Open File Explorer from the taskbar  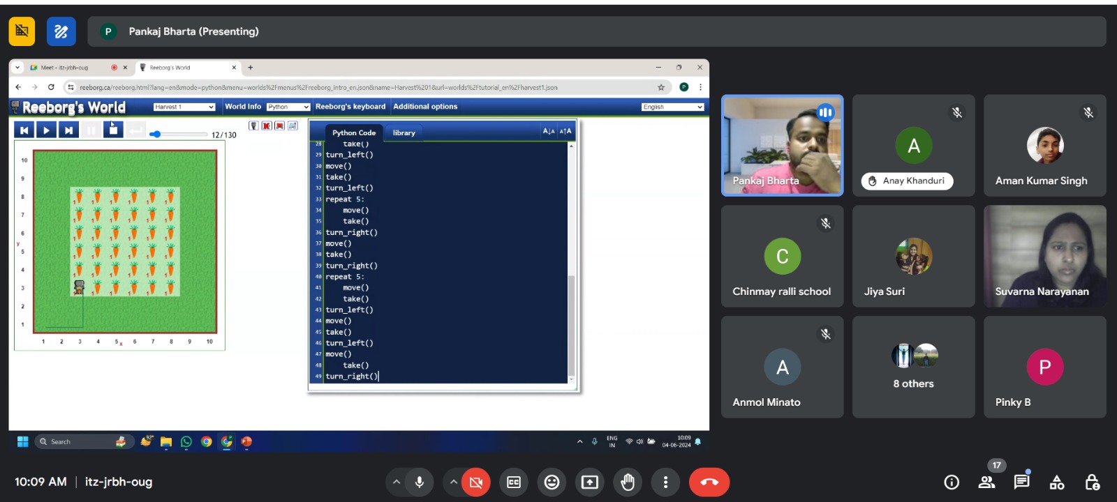click(x=166, y=441)
